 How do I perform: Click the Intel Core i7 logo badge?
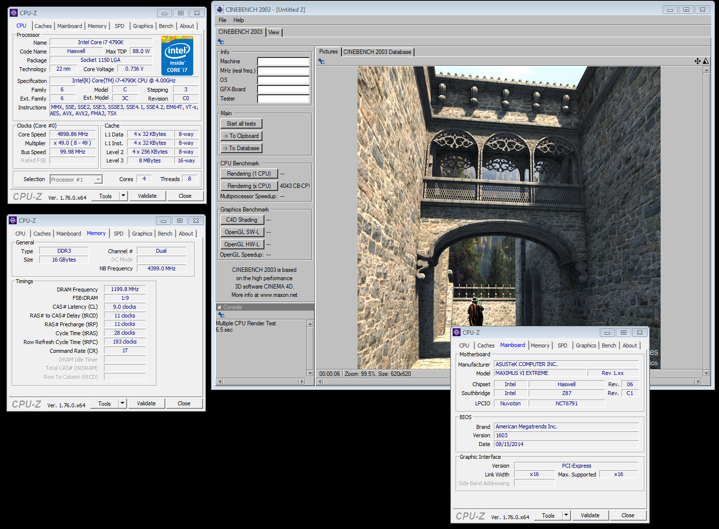pos(177,55)
